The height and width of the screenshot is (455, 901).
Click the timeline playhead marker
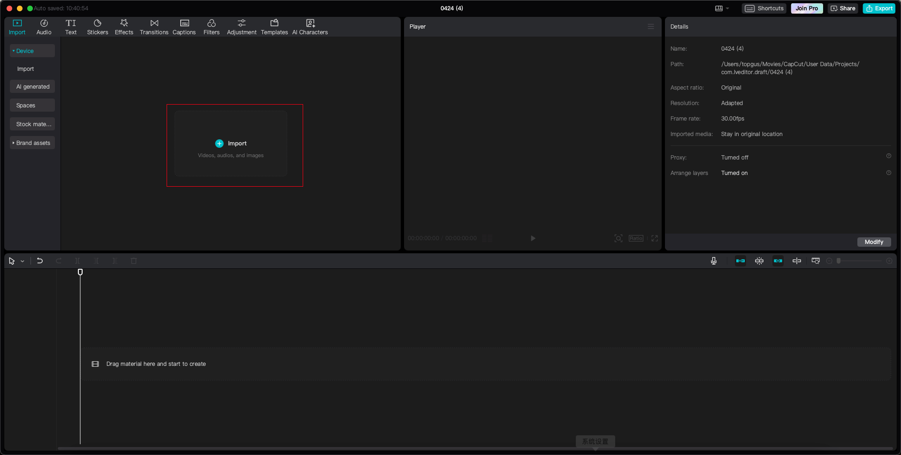click(80, 272)
